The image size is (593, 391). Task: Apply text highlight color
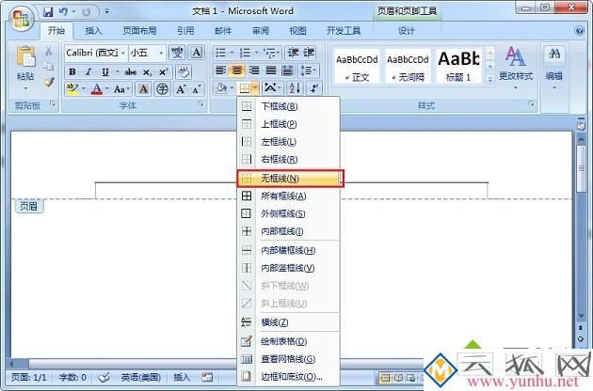point(72,88)
